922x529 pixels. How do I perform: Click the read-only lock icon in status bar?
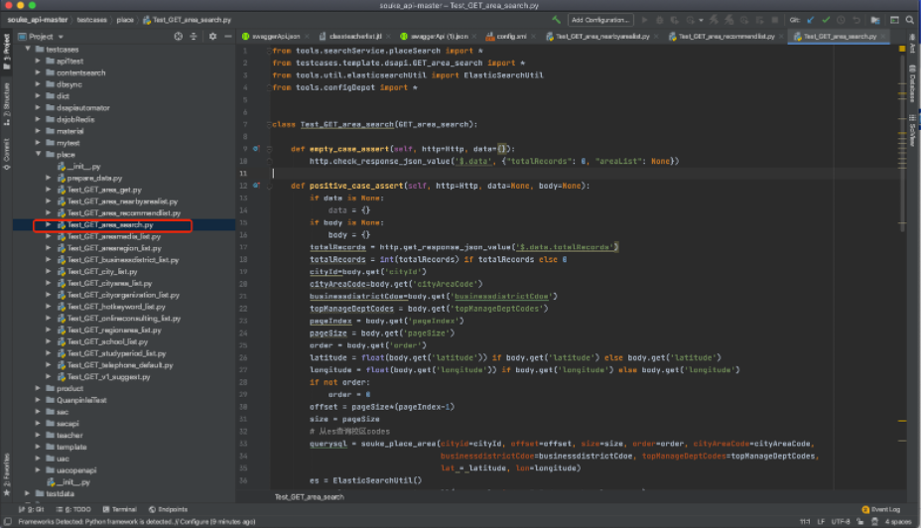pyautogui.click(x=860, y=522)
